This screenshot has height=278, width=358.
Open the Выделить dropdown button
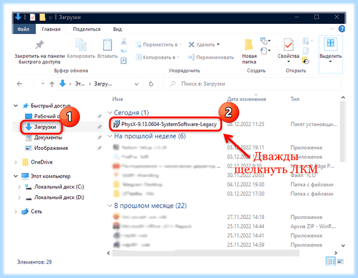331,54
